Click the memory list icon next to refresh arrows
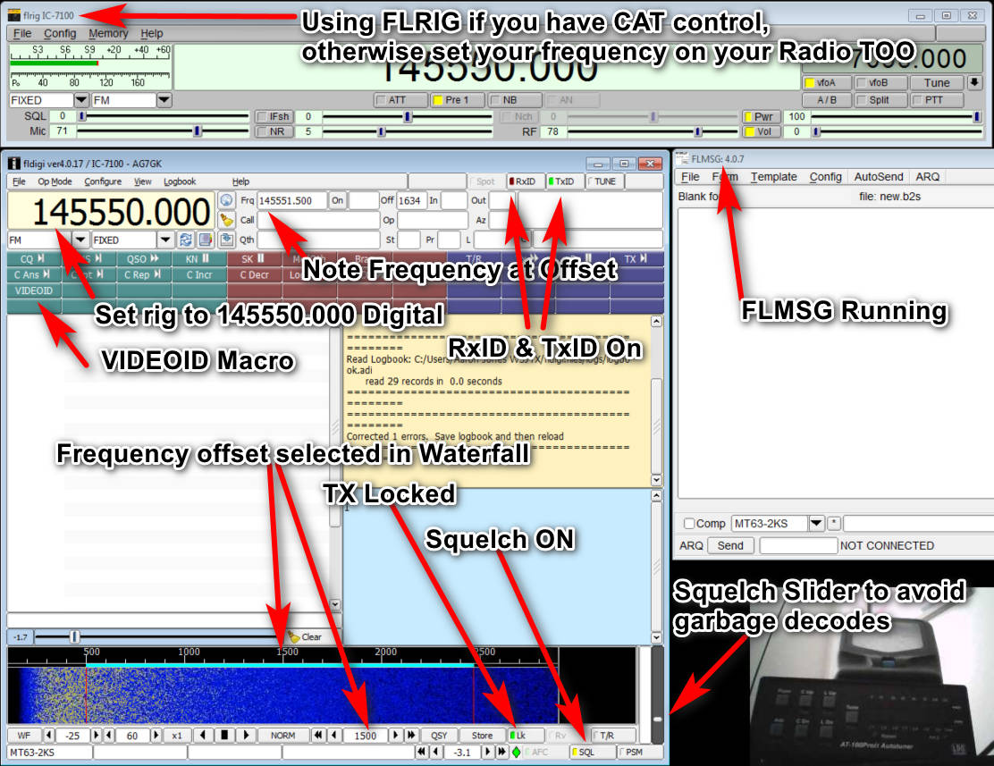 (x=206, y=240)
